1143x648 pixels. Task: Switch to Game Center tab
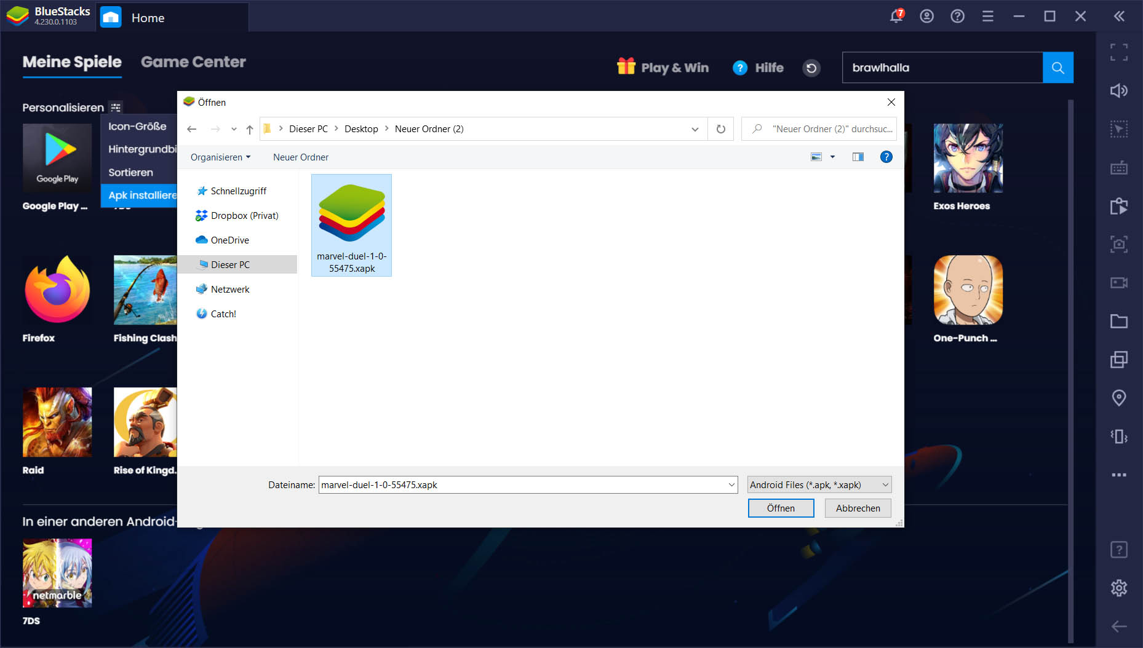(193, 62)
